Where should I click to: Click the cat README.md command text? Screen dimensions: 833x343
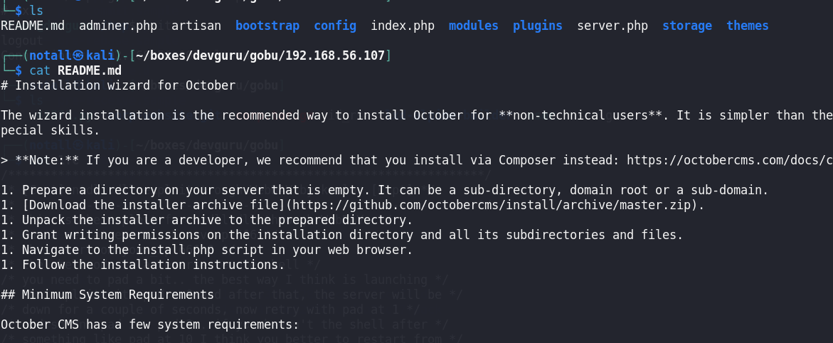pyautogui.click(x=75, y=70)
